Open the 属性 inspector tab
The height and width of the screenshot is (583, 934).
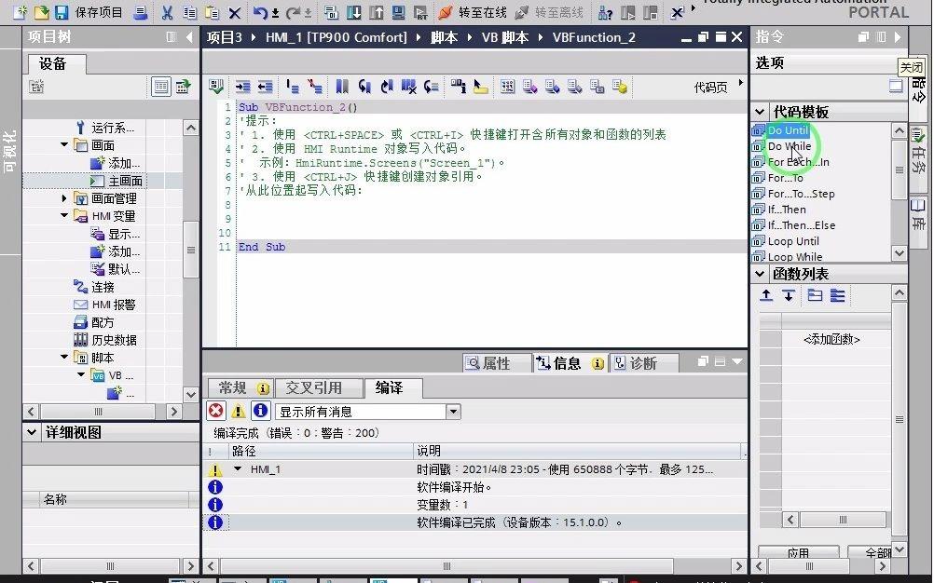(496, 363)
